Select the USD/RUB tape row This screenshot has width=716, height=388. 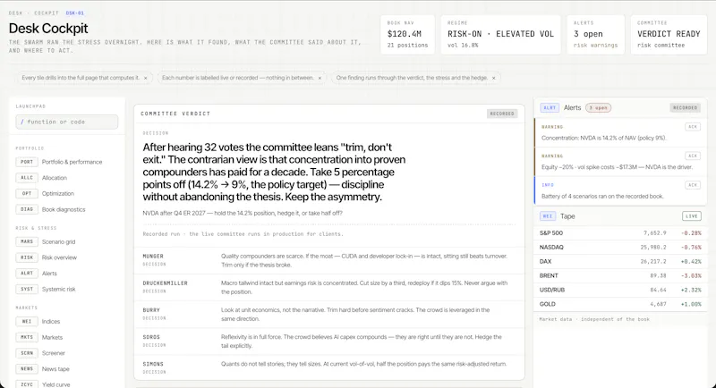pos(620,290)
